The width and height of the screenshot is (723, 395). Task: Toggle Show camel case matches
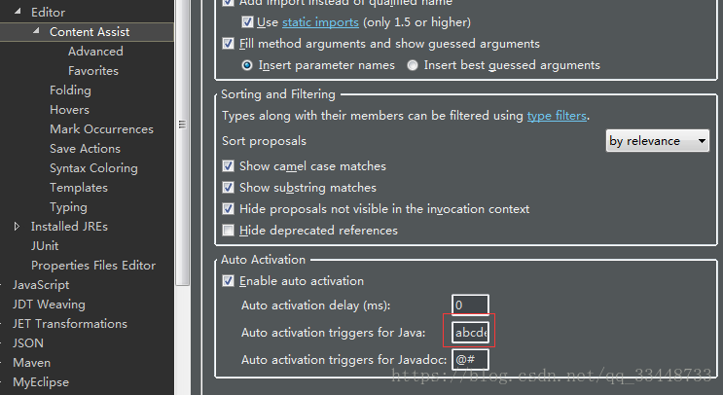click(229, 166)
